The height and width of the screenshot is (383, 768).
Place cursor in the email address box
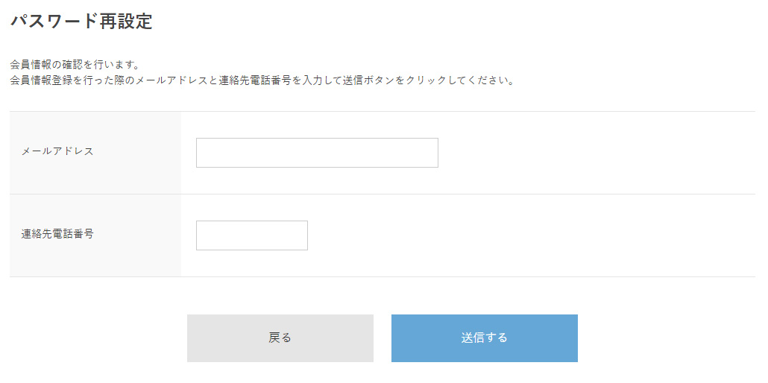coord(317,153)
